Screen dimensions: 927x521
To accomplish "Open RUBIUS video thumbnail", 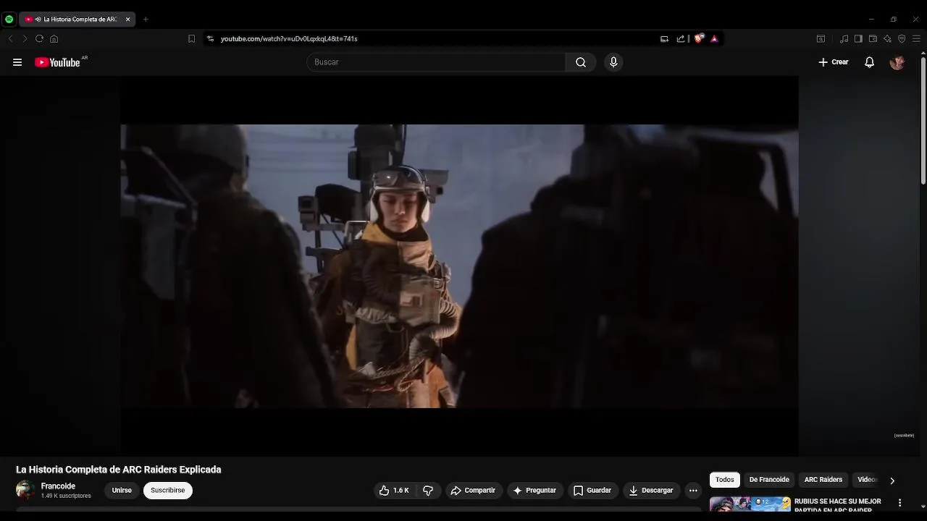I will pos(750,504).
